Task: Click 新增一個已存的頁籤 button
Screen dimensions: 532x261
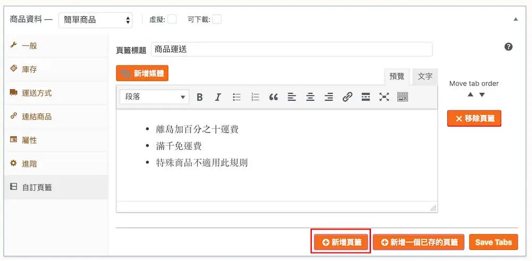Action: coord(419,242)
